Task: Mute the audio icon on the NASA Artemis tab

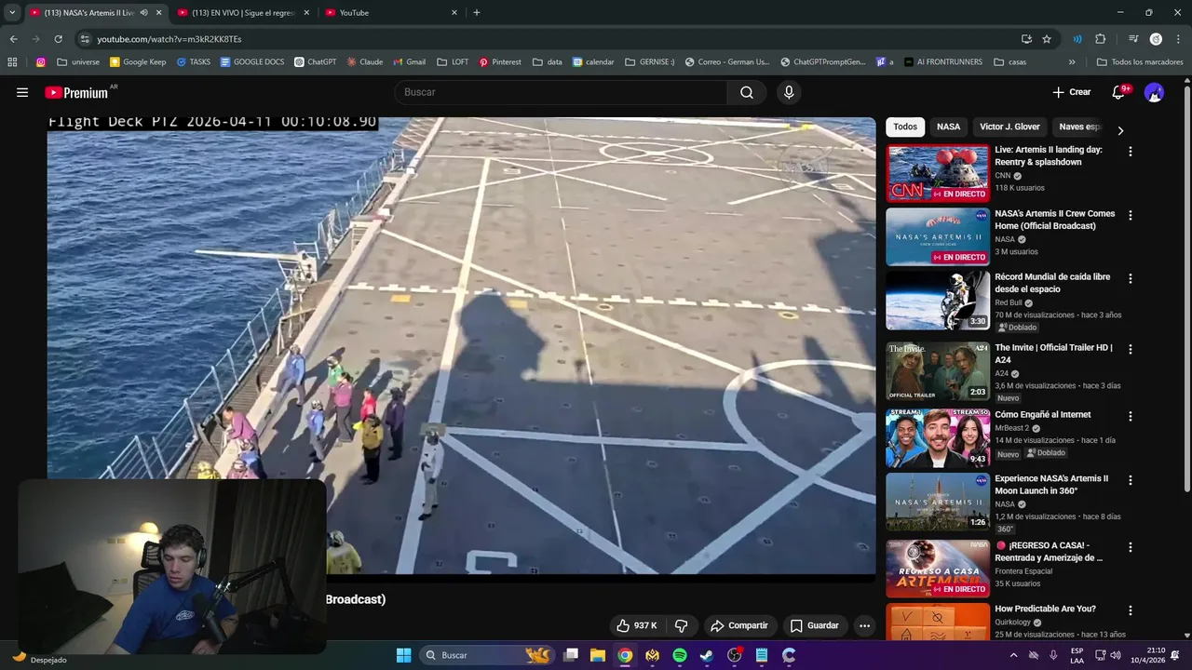Action: [143, 12]
